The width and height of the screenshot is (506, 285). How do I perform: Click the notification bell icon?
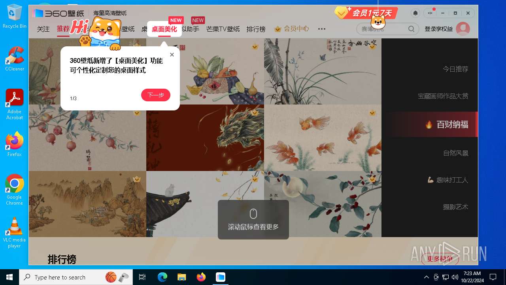tap(415, 13)
